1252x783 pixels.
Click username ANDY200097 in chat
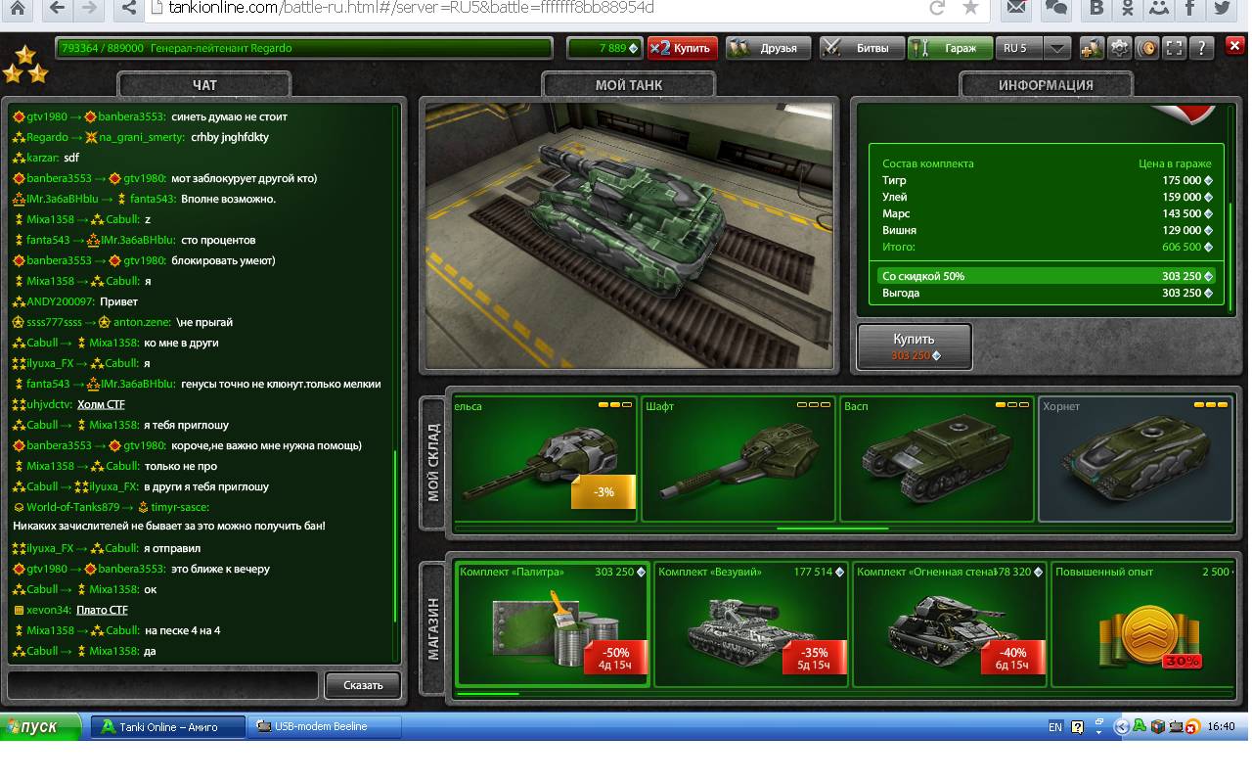point(61,301)
